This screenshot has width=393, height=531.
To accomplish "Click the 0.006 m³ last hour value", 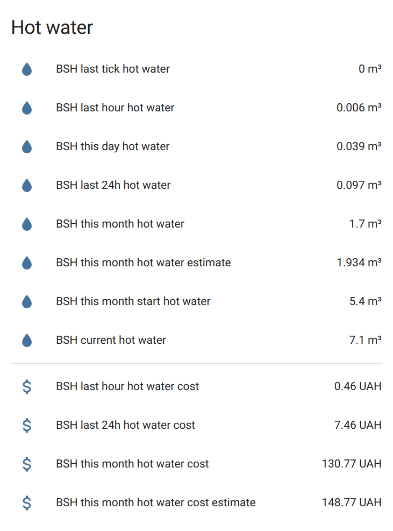I will 359,108.
